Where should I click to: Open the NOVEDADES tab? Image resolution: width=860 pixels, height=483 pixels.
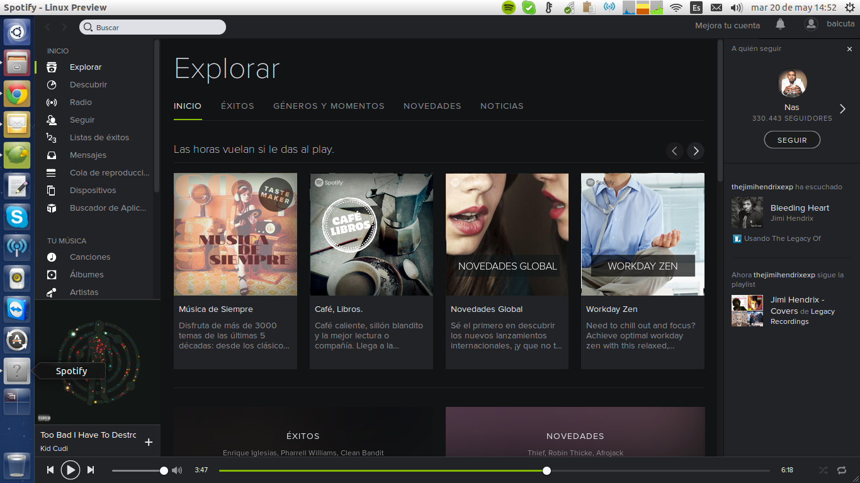(433, 106)
